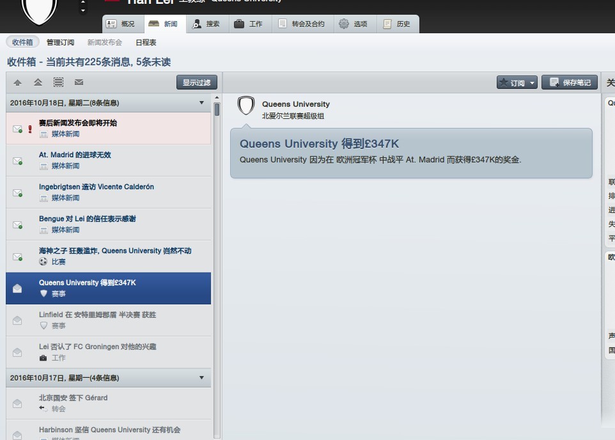
Task: Open the 订阅 subscribe dropdown
Action: pyautogui.click(x=517, y=82)
